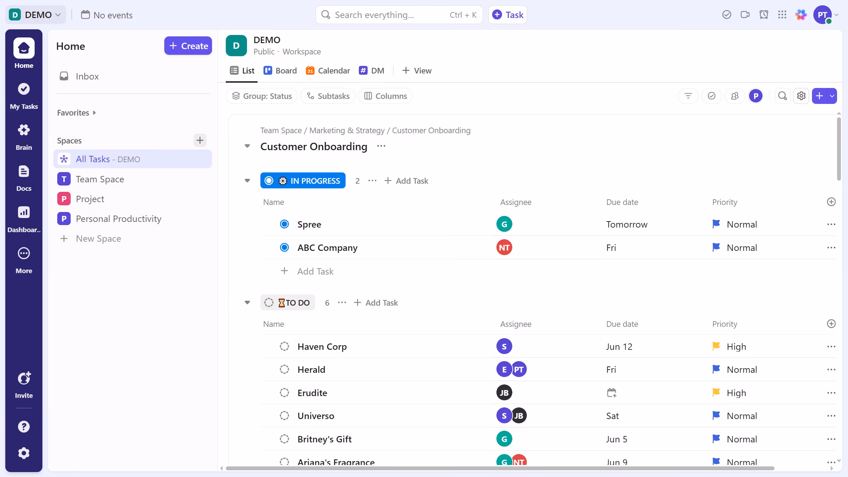
Task: Open the Columns options
Action: point(385,96)
